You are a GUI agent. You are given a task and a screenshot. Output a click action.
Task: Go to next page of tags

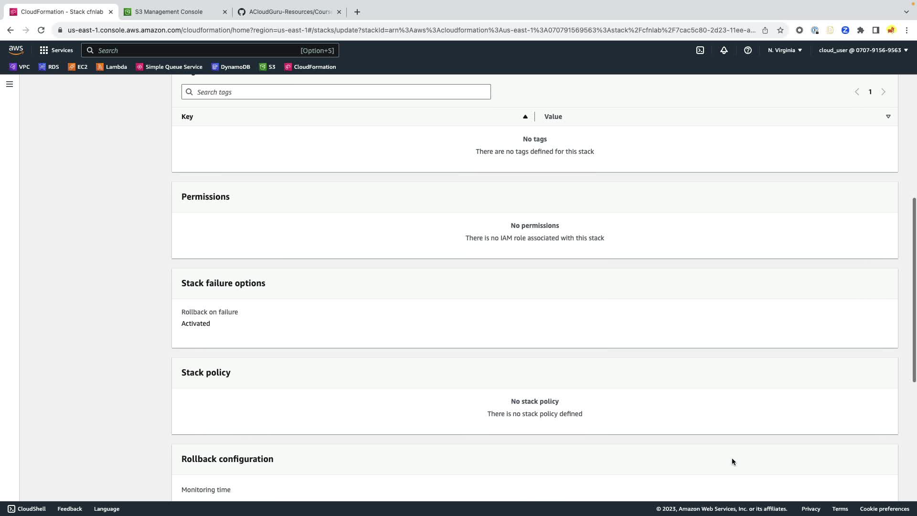[883, 92]
